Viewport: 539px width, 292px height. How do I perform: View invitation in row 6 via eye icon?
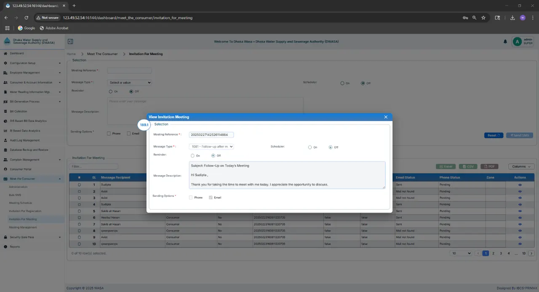pyautogui.click(x=520, y=218)
